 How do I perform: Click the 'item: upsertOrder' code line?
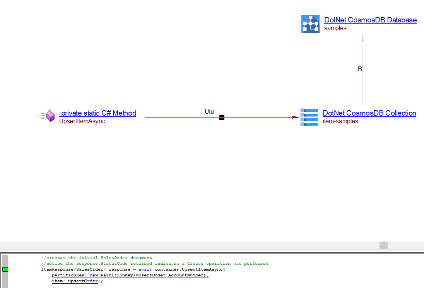[77, 281]
